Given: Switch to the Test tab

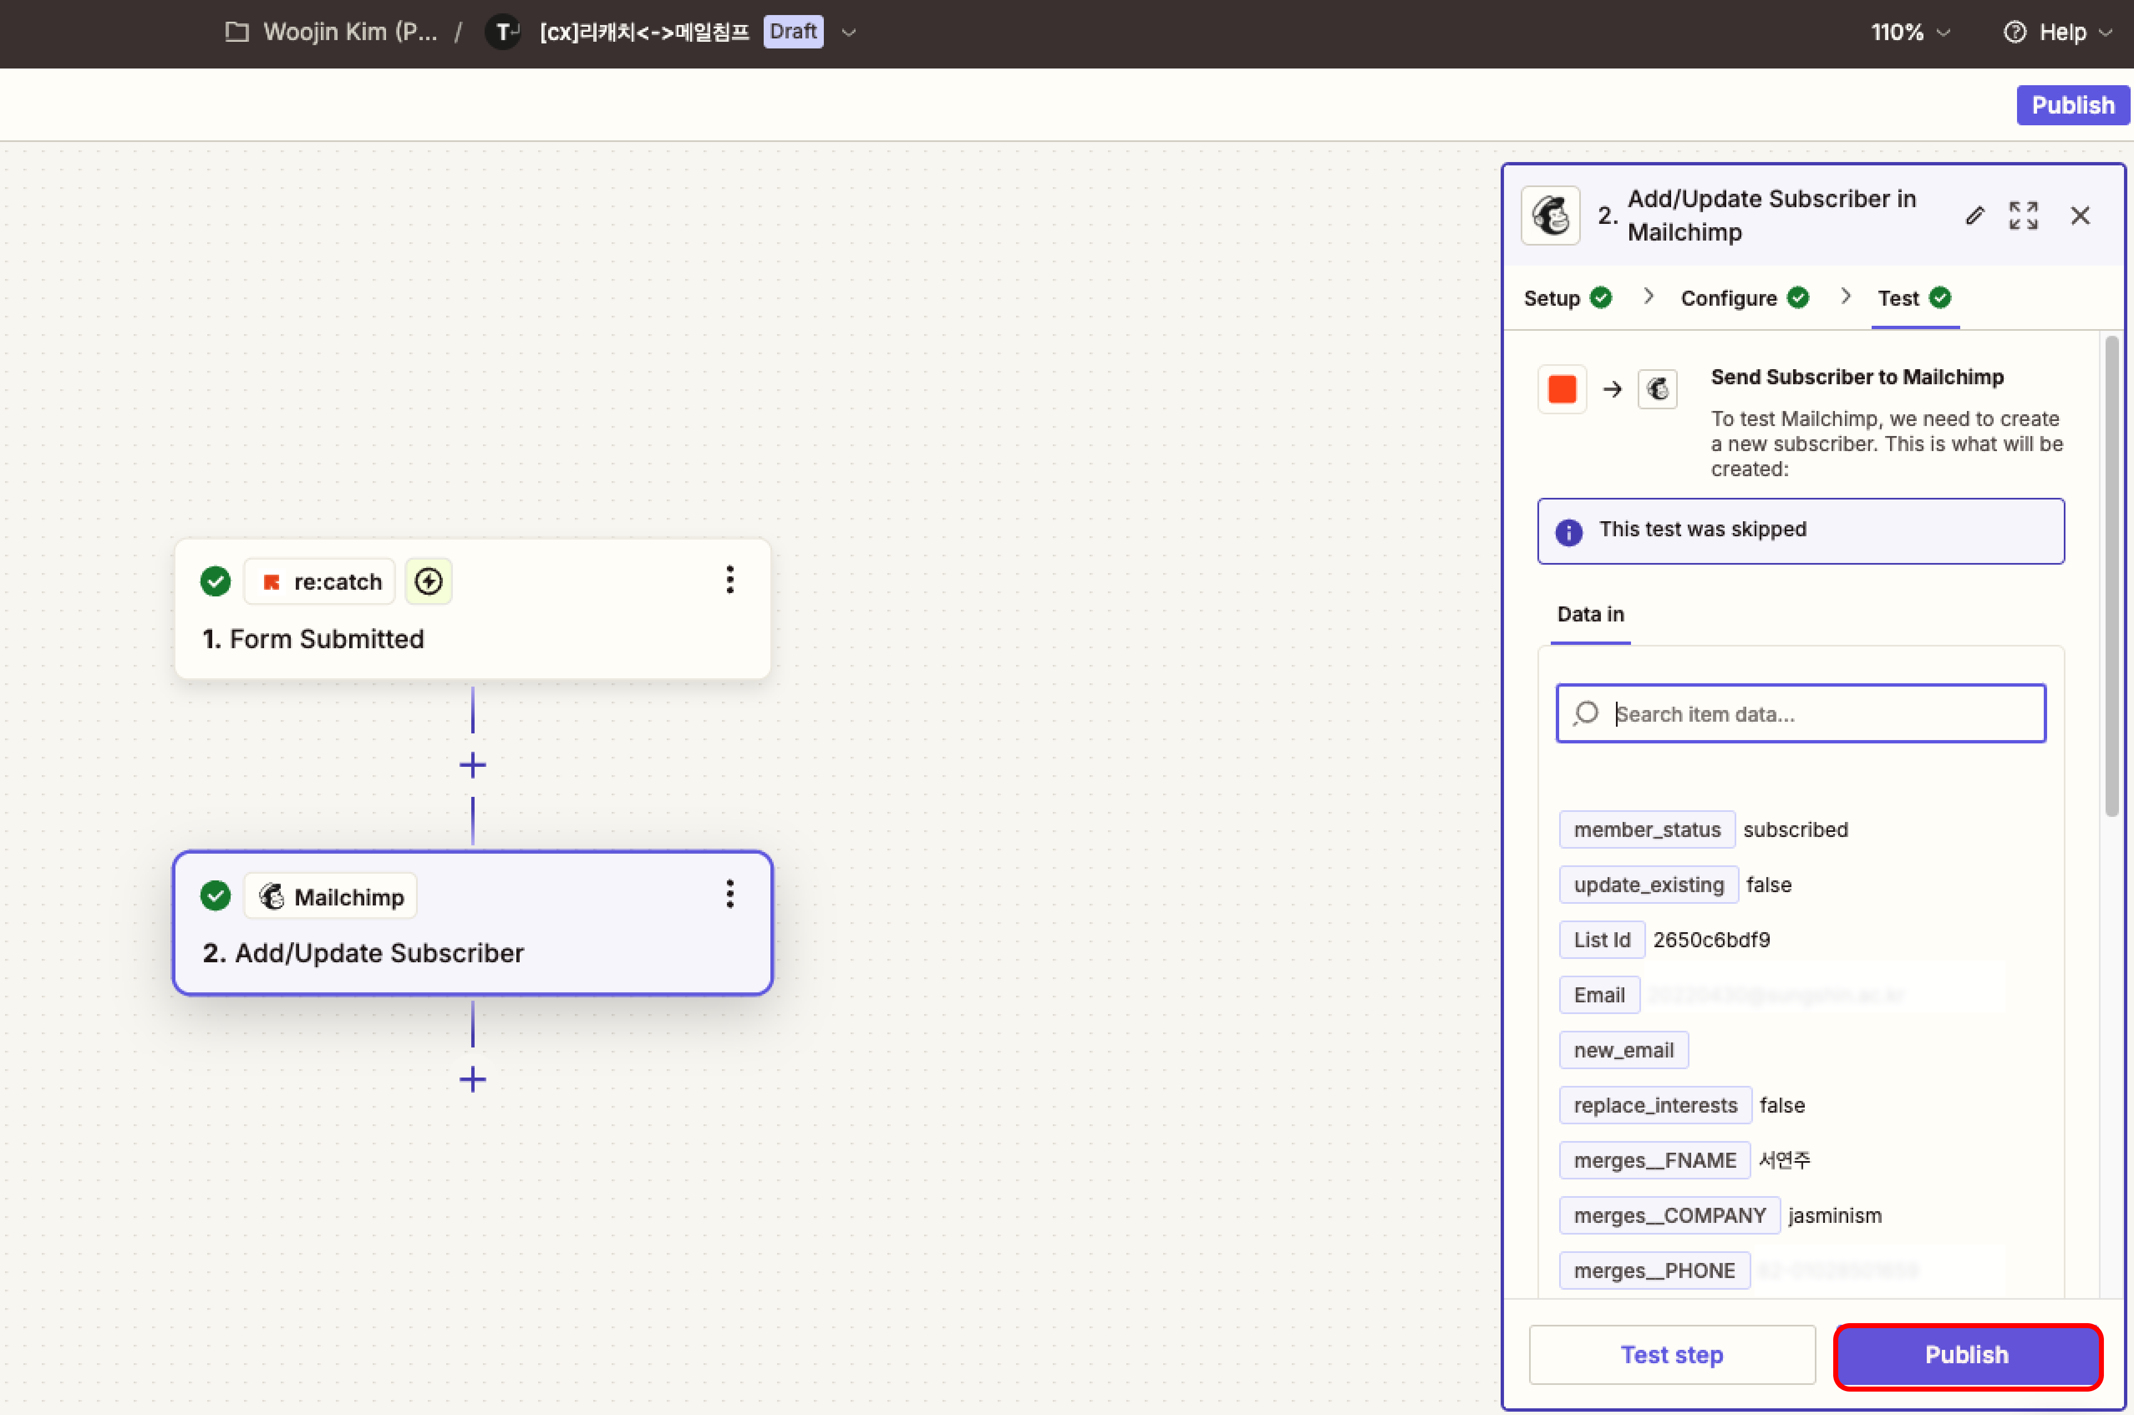Looking at the screenshot, I should point(1914,298).
